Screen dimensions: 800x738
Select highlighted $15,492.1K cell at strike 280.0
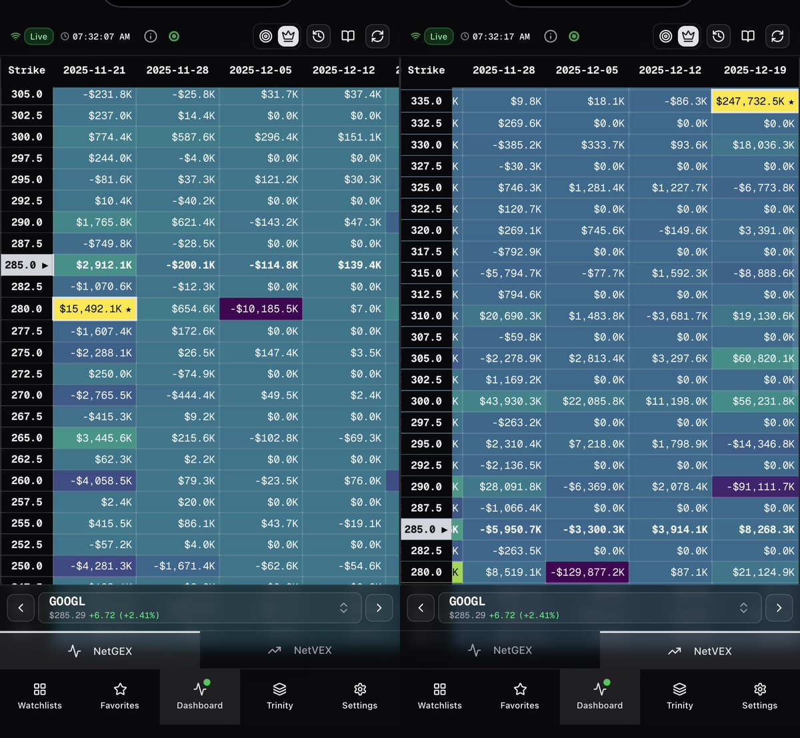click(95, 309)
